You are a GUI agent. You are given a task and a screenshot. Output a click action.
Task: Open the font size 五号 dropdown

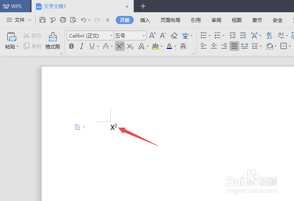[x=144, y=35]
